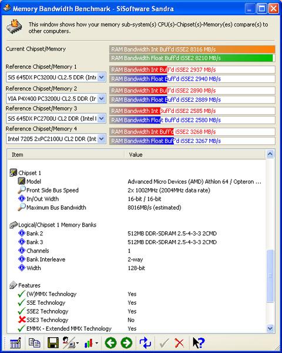Click the Float 2940 MB/s reference bar
282x353 pixels.
(192, 79)
